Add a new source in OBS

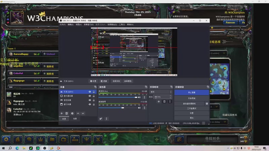(62, 113)
